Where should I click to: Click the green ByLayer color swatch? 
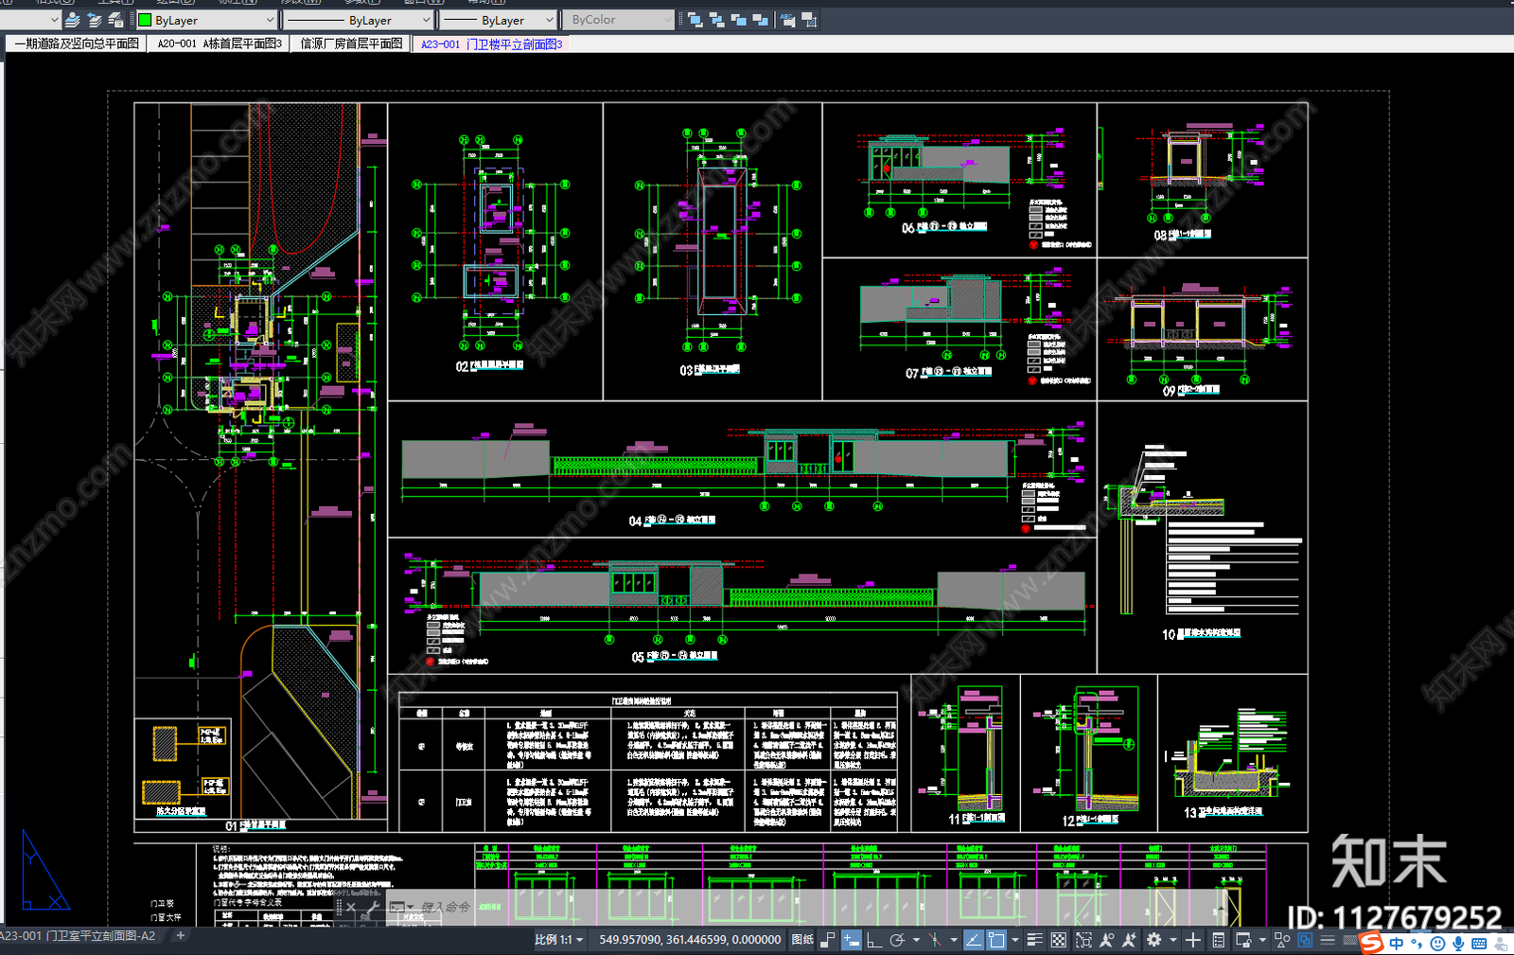point(145,20)
